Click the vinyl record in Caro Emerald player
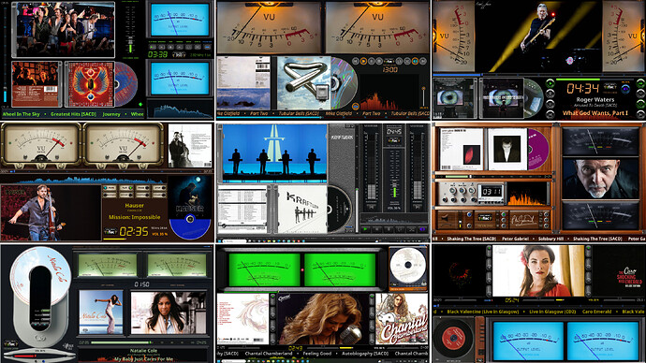Image resolution: width=646 pixels, height=363 pixels. pos(453,339)
